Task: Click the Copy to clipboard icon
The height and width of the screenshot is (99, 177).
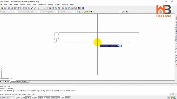Action: (26, 8)
